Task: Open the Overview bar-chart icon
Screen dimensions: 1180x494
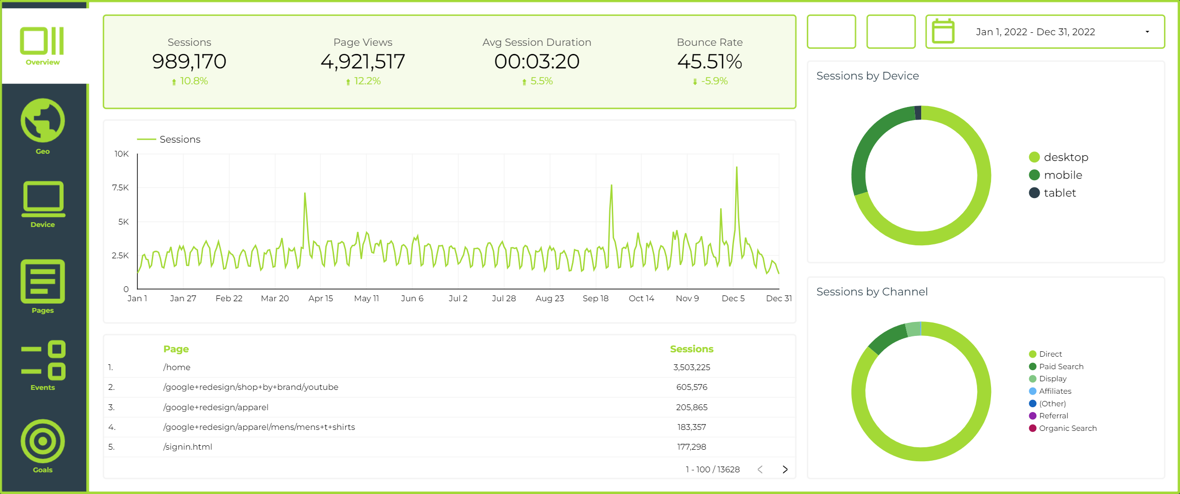Action: [x=42, y=40]
